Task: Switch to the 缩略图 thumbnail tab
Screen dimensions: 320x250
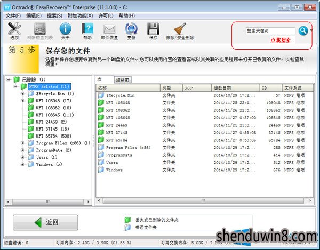Action: [123, 80]
